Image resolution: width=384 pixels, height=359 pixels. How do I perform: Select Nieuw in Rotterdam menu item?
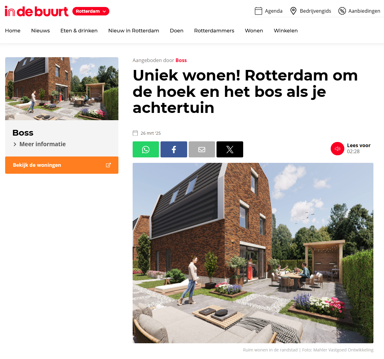pyautogui.click(x=134, y=31)
